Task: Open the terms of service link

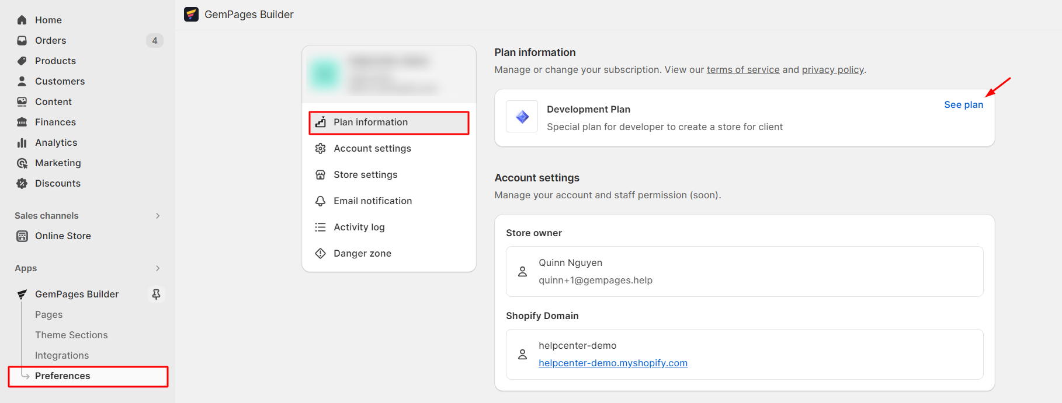Action: coord(742,70)
